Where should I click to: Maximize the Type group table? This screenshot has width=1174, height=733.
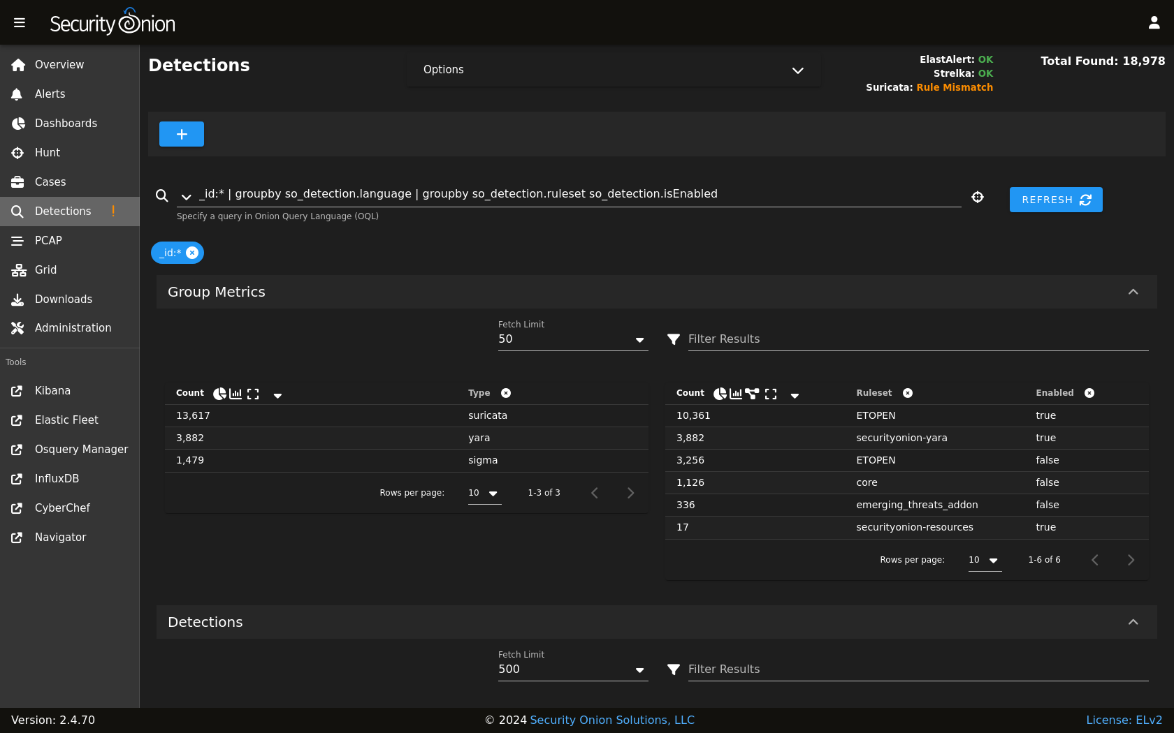pyautogui.click(x=253, y=394)
